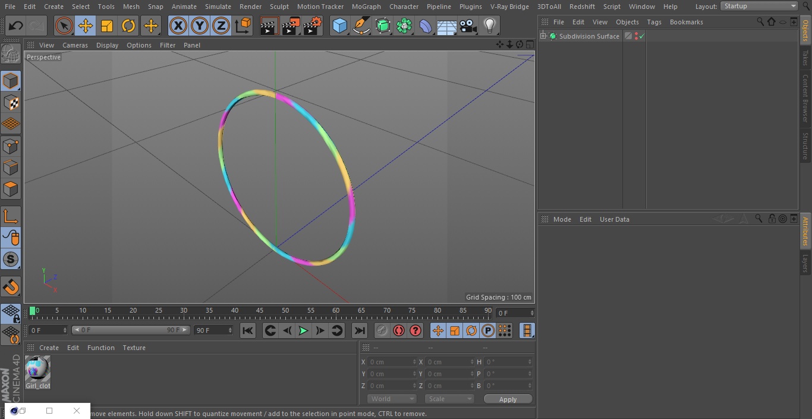812x419 pixels.
Task: Click Render View clapperboard icon
Action: click(x=269, y=26)
